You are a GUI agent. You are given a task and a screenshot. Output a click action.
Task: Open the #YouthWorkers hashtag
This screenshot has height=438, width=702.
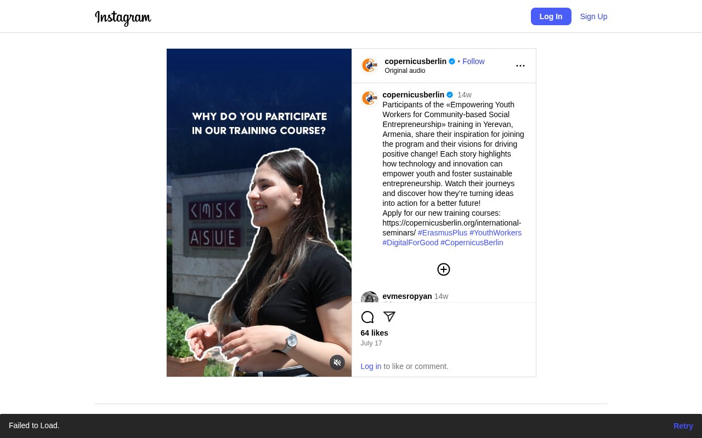tap(495, 233)
